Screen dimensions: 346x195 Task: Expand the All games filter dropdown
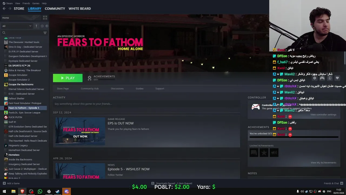tap(17, 26)
